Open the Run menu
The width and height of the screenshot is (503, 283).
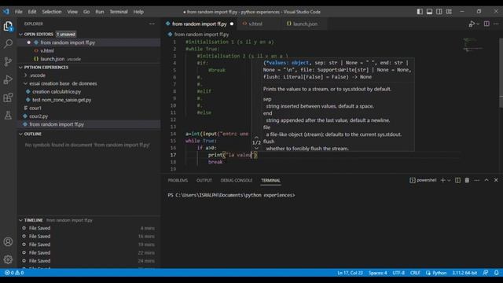[100, 12]
